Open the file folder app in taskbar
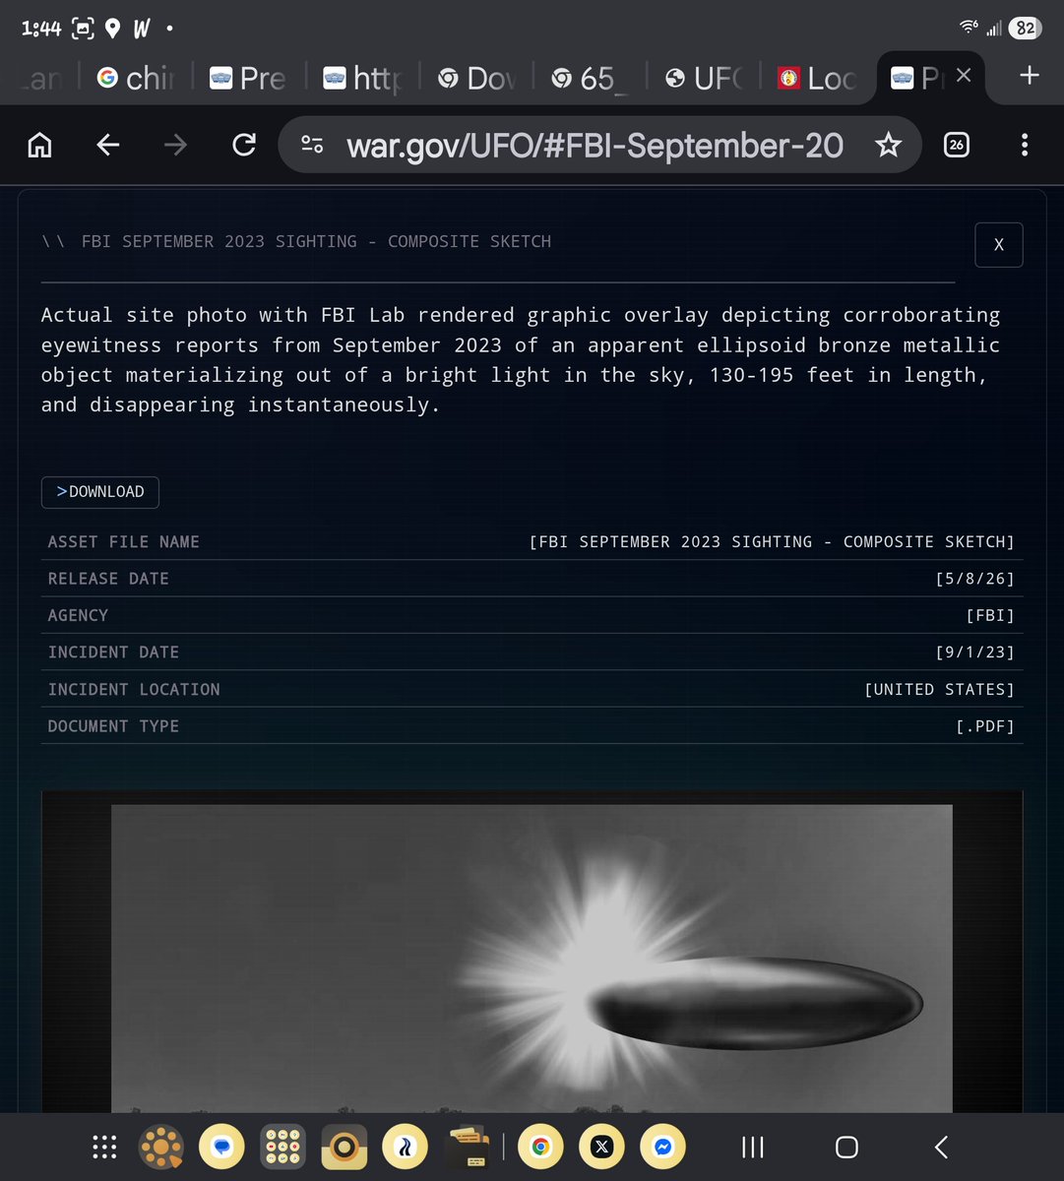The height and width of the screenshot is (1181, 1064). coord(468,1148)
